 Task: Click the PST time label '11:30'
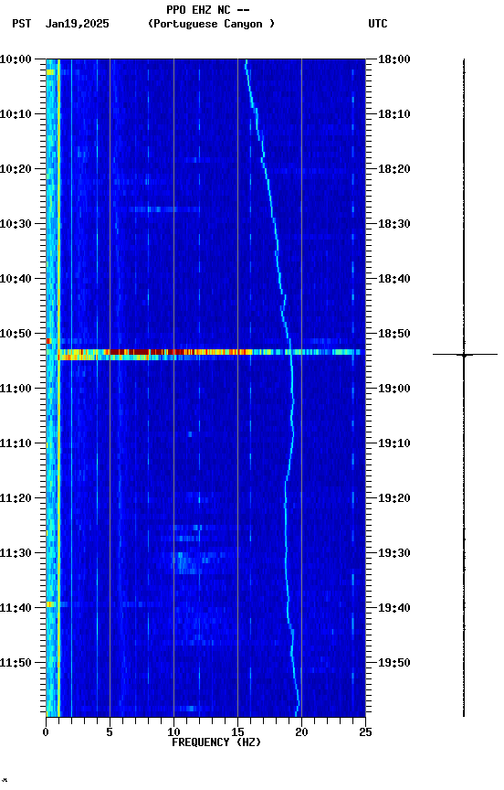(x=16, y=553)
